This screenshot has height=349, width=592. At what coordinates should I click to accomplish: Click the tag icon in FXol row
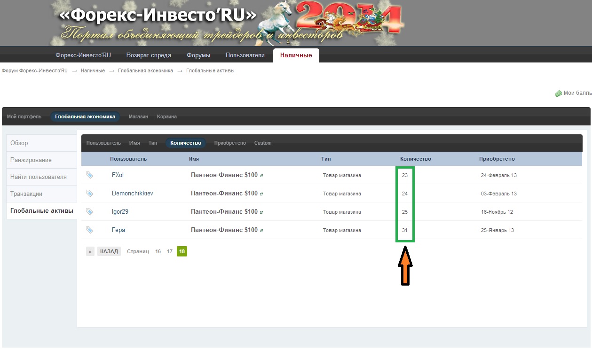click(x=89, y=175)
